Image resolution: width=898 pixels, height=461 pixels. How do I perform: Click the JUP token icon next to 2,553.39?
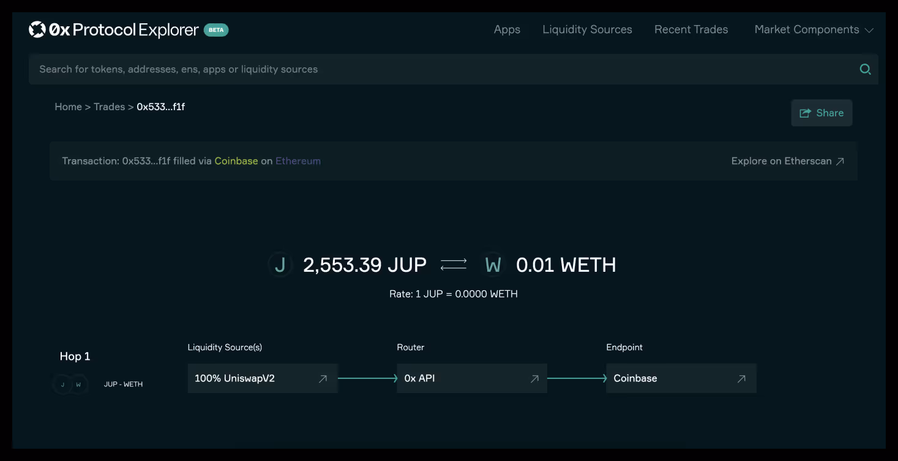tap(280, 265)
